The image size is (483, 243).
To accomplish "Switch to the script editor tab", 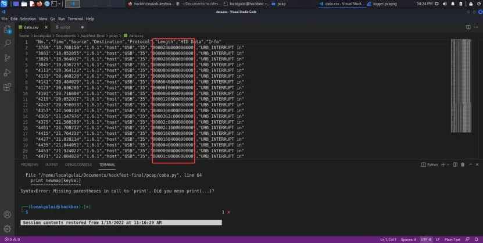I will [64, 27].
